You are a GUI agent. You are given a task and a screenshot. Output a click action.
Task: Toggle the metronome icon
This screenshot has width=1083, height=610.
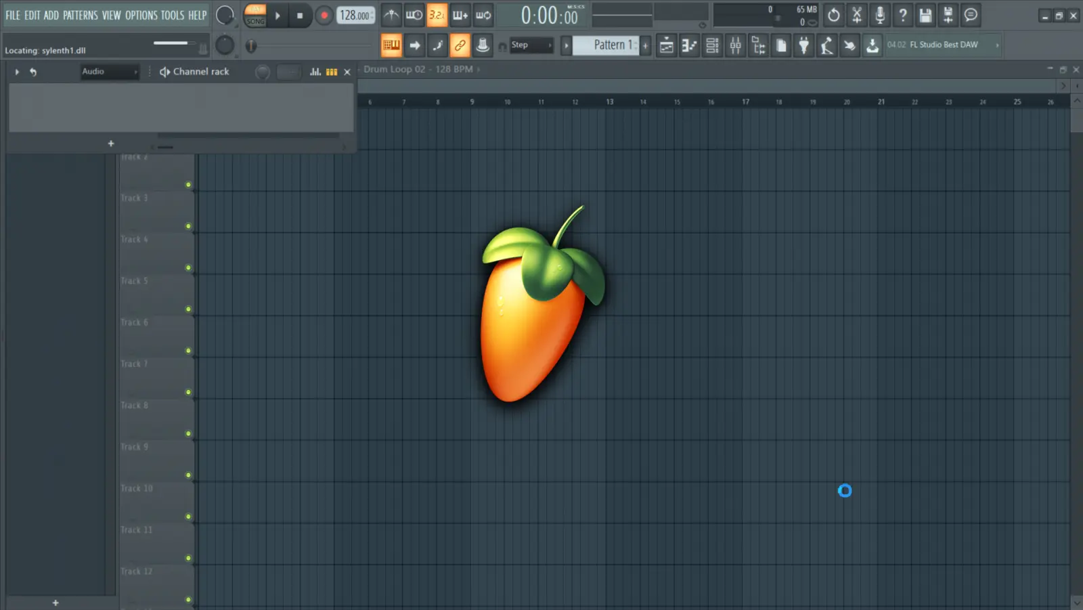(x=391, y=15)
